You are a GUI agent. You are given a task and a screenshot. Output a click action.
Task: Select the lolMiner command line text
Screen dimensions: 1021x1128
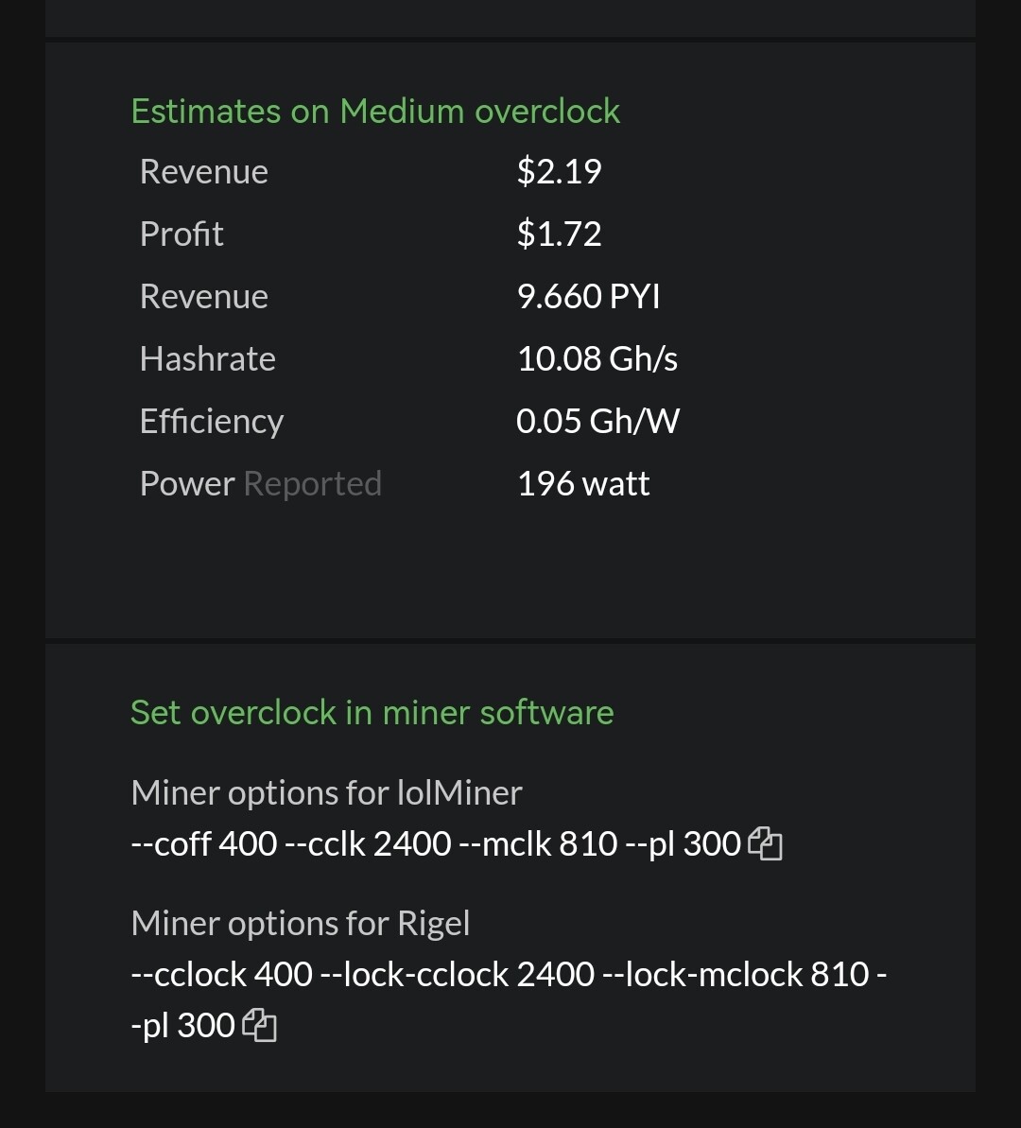pos(436,843)
